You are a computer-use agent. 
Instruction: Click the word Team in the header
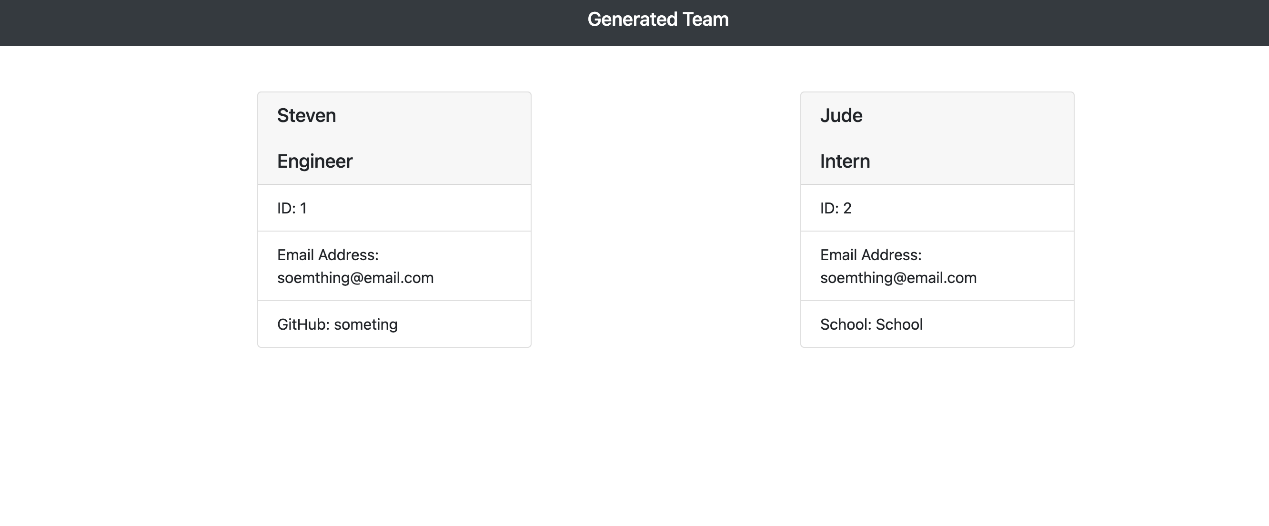[705, 20]
